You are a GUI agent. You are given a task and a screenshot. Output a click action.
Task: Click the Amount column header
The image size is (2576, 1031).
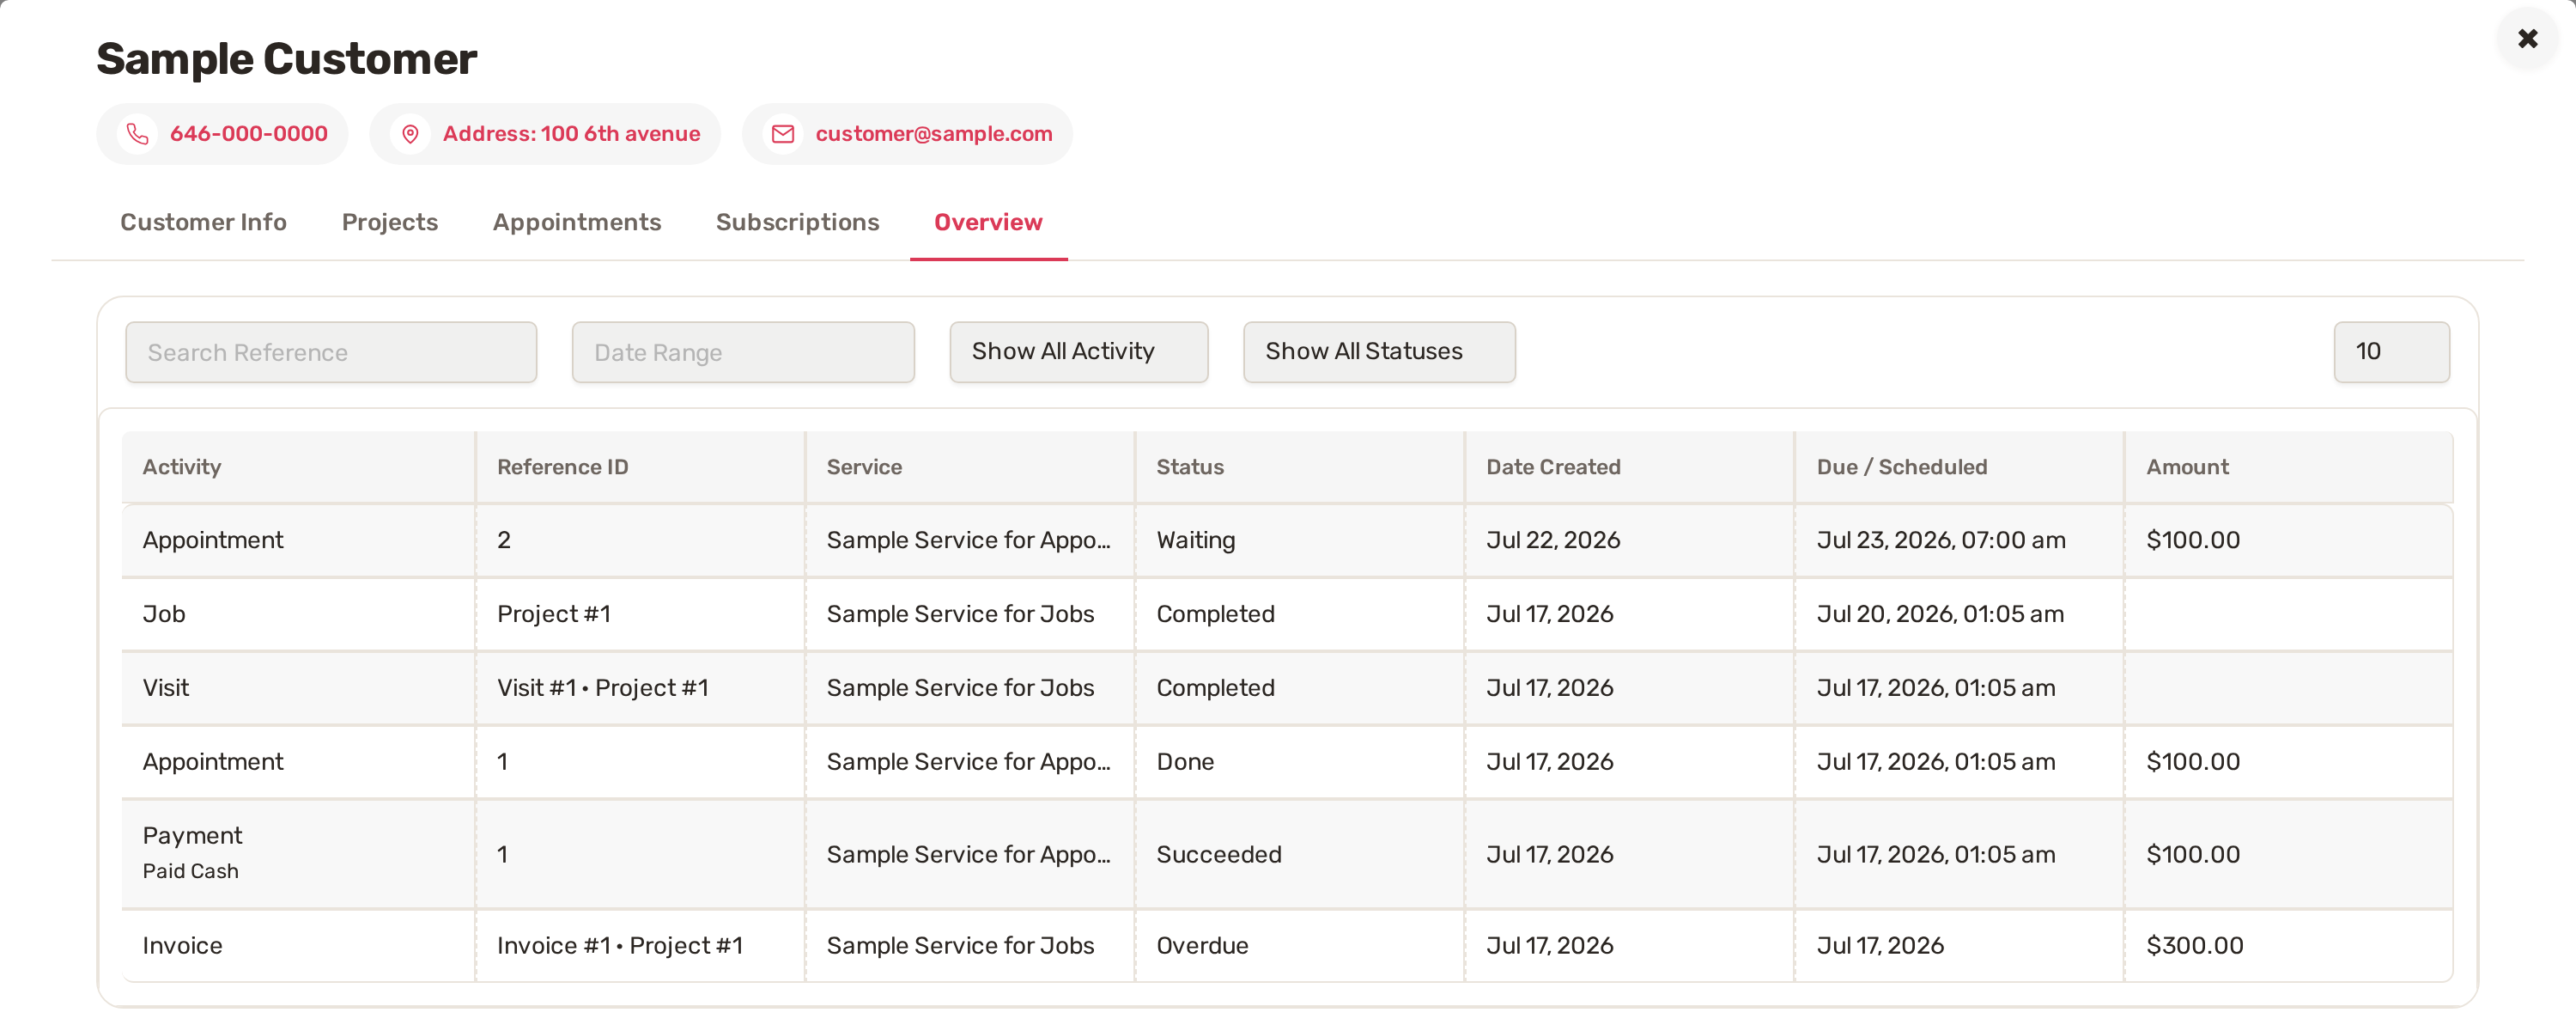[2289, 467]
